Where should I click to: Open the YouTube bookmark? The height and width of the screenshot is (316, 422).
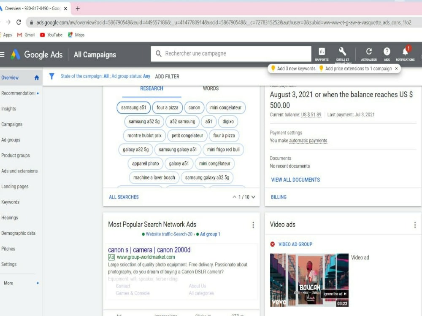pyautogui.click(x=51, y=35)
